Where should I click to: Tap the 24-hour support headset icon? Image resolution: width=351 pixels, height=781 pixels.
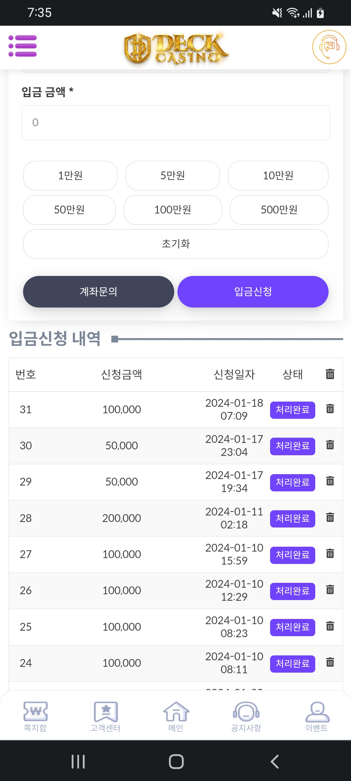coord(329,47)
